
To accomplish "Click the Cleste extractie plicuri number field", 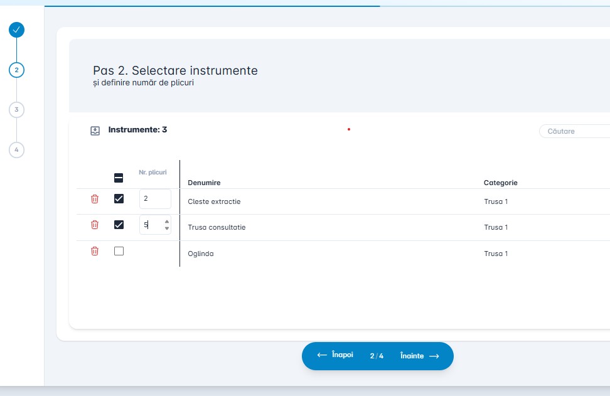I will 154,199.
